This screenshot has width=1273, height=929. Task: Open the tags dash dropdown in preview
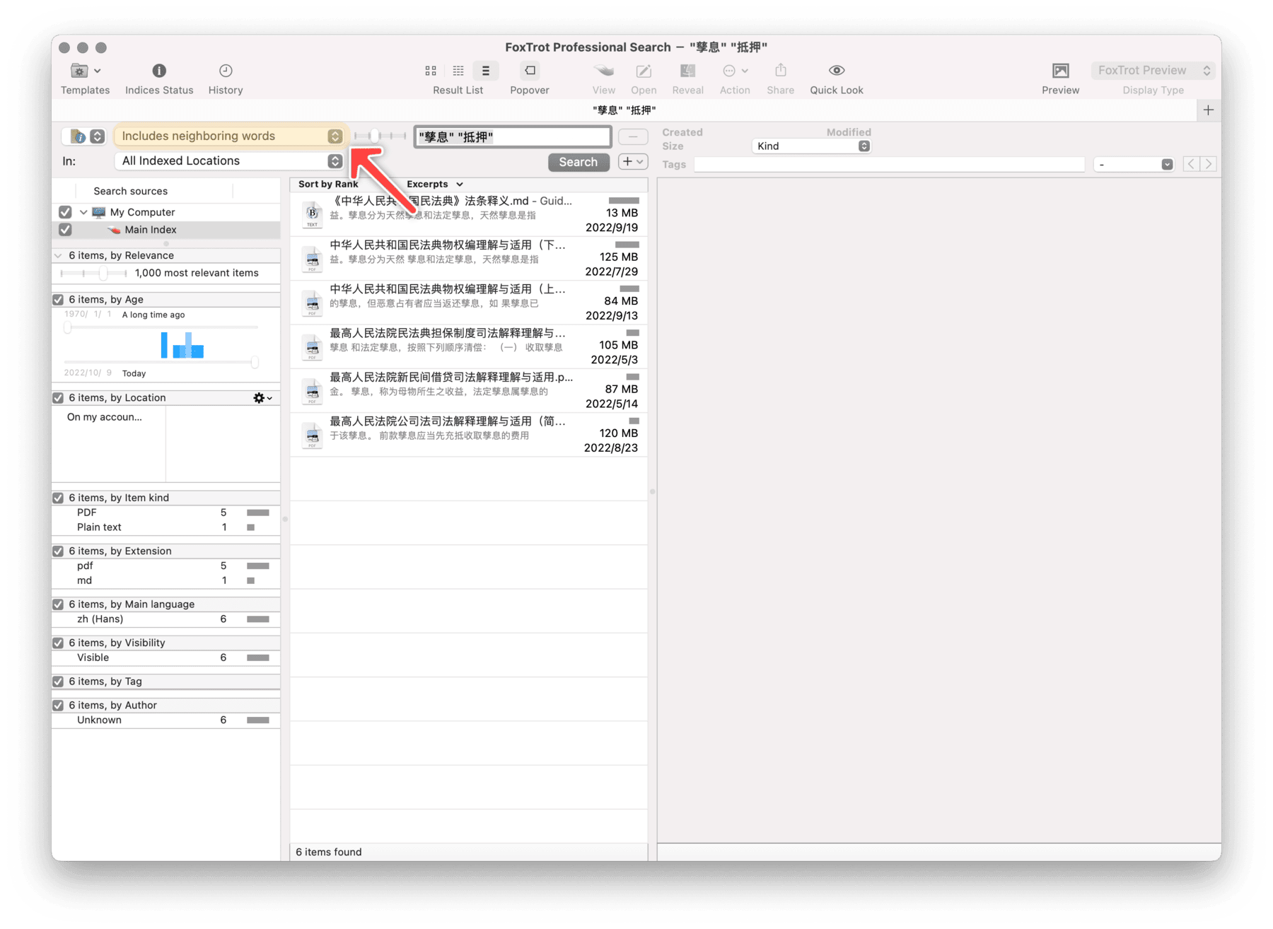point(1134,165)
